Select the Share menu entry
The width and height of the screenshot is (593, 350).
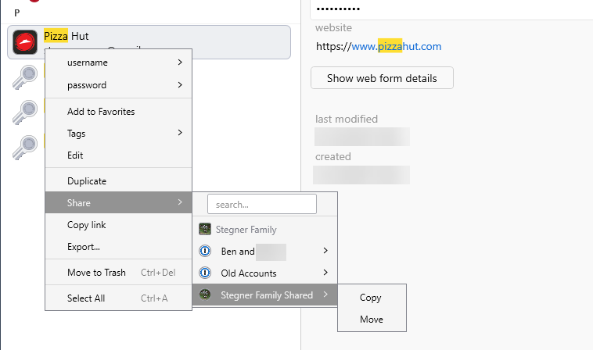(x=118, y=203)
